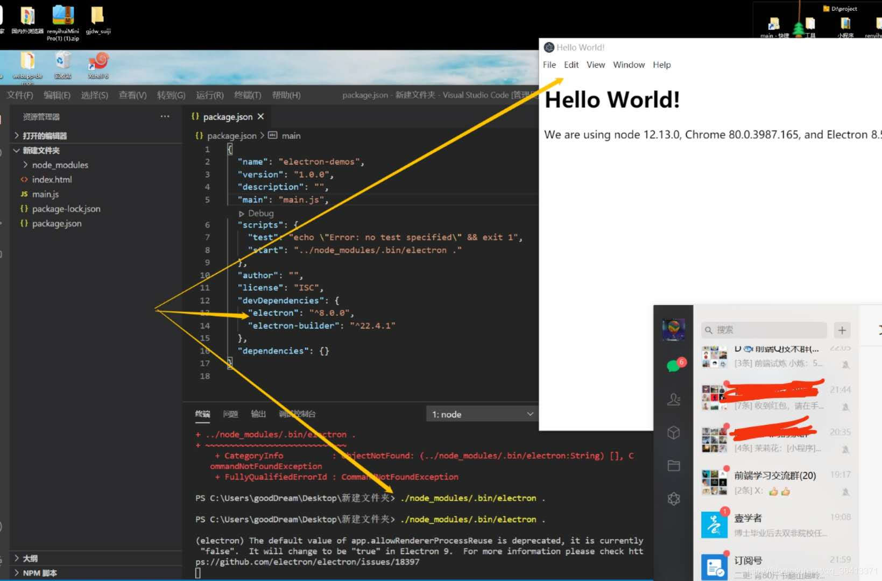Open explorer panel more actions ellipsis
882x581 pixels.
pyautogui.click(x=165, y=116)
